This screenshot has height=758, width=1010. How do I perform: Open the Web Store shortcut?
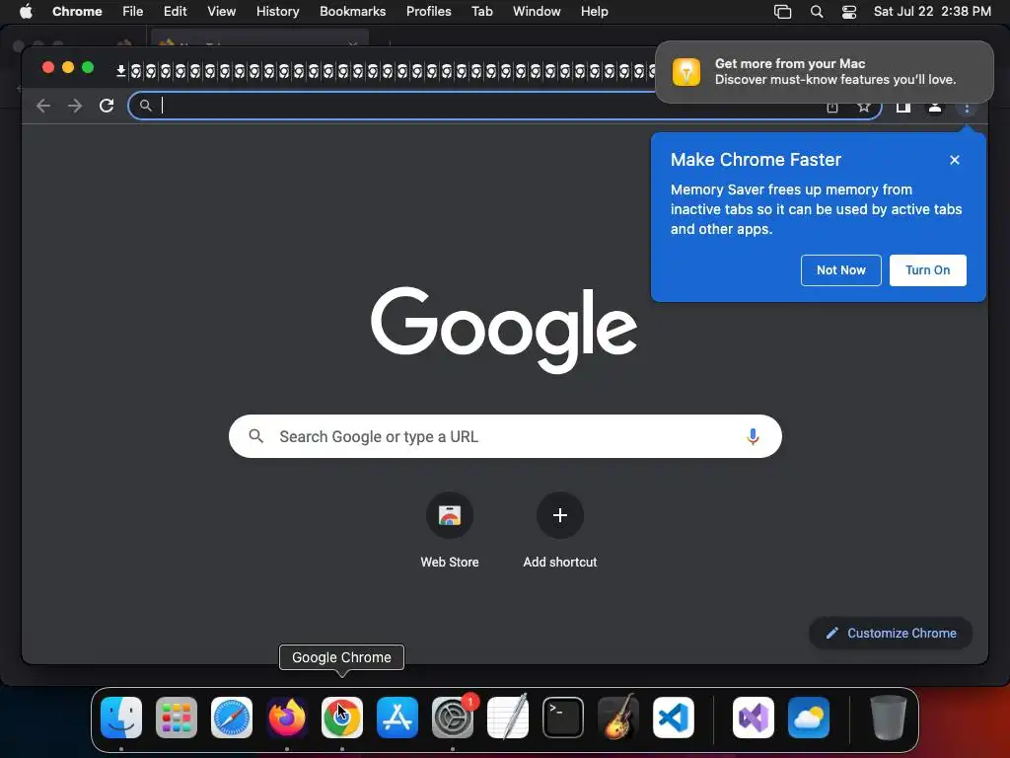click(x=450, y=531)
